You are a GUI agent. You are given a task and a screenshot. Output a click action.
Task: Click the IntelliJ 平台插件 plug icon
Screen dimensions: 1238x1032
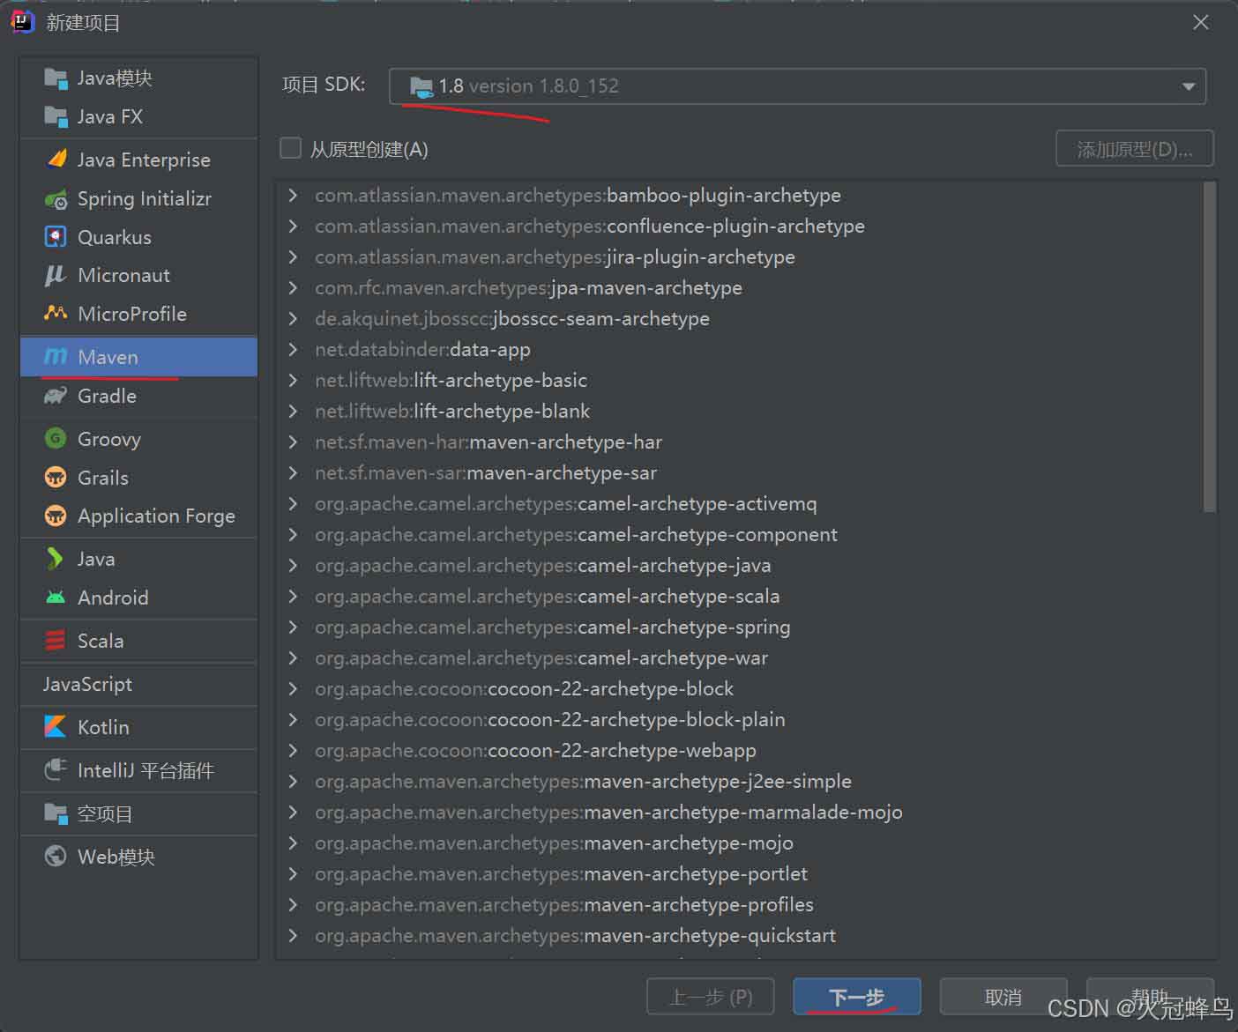(56, 770)
